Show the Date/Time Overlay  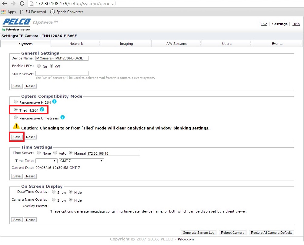coord(54,192)
